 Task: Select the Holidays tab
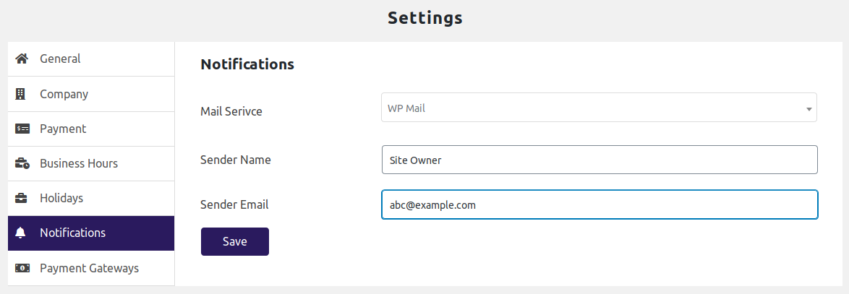point(61,198)
